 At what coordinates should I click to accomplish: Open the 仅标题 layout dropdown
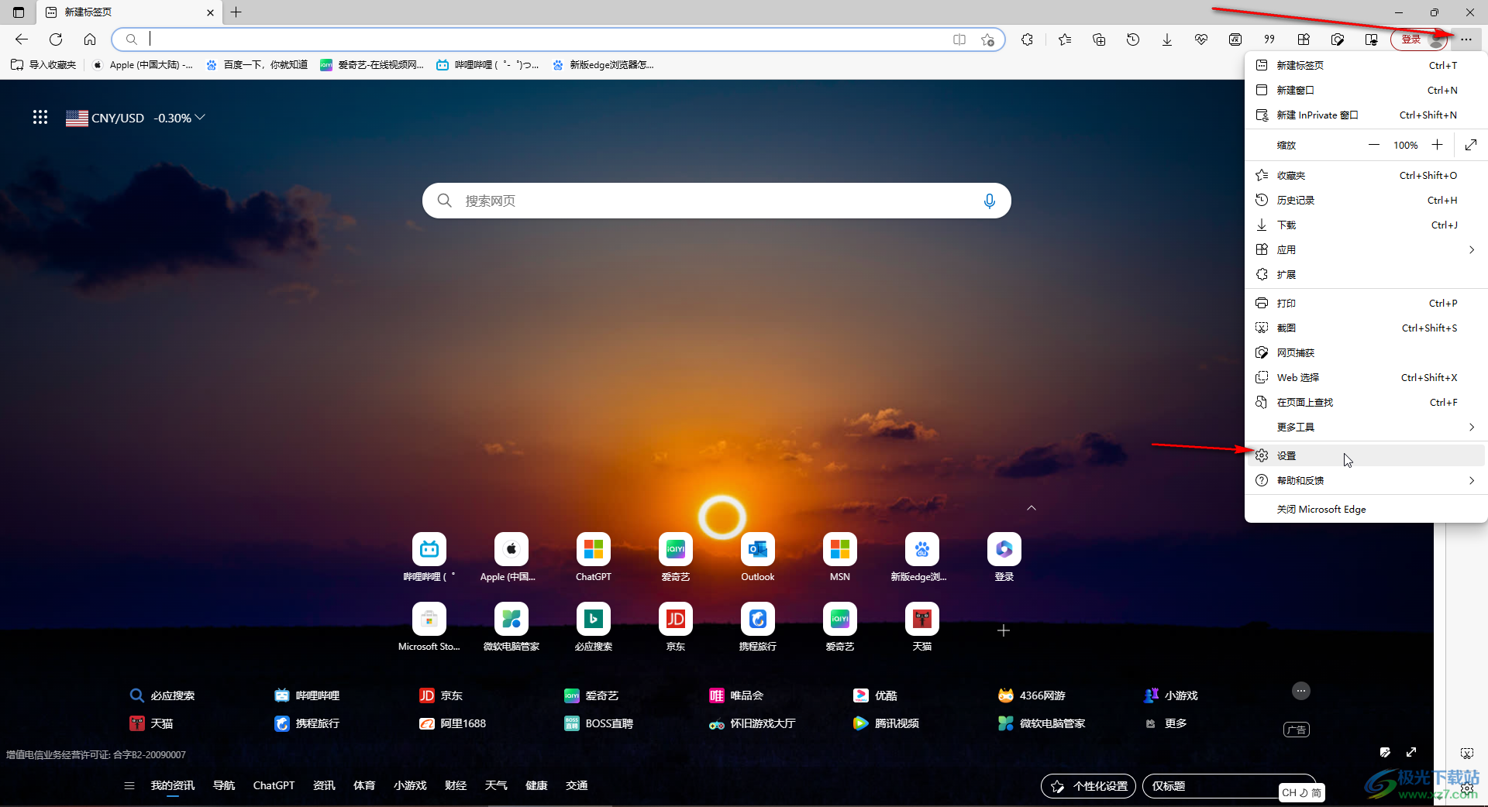(x=1228, y=786)
